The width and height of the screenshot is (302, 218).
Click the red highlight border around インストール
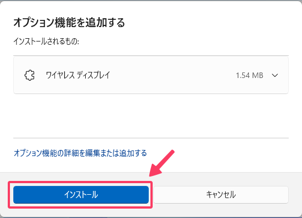click(80, 182)
